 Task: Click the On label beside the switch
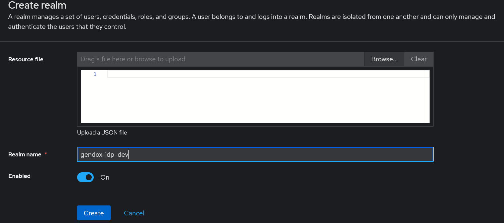click(x=105, y=178)
